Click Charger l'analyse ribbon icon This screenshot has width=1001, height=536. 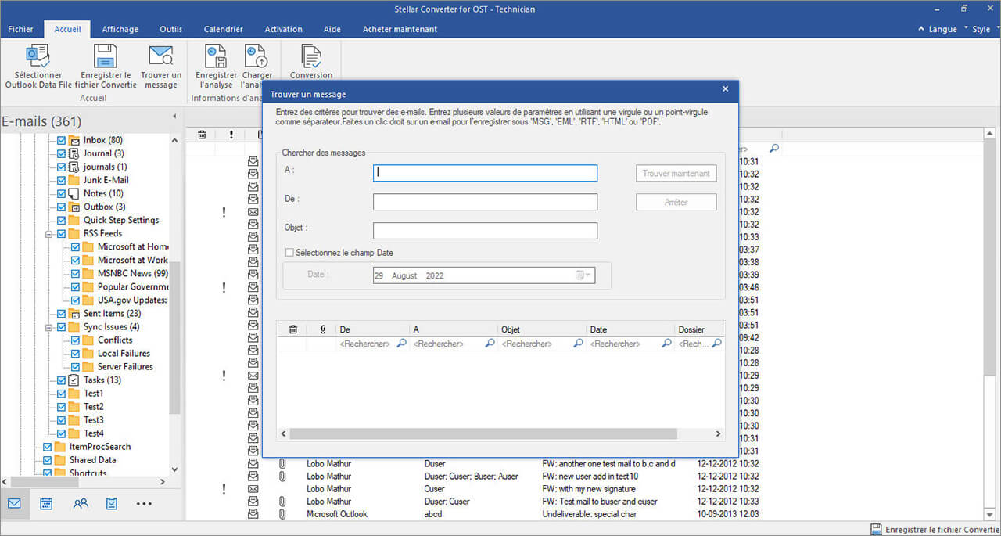(256, 56)
